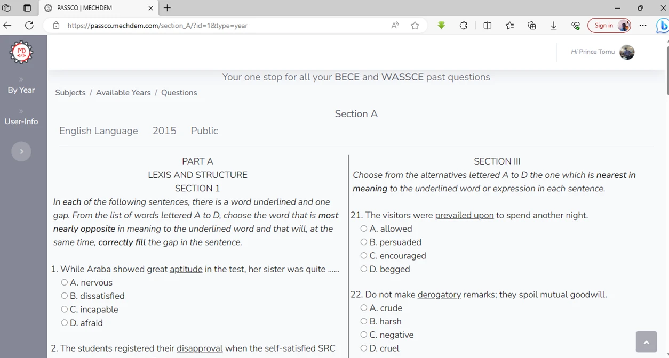669x358 pixels.
Task: Select answer D. cruel for question 22
Action: pyautogui.click(x=363, y=348)
